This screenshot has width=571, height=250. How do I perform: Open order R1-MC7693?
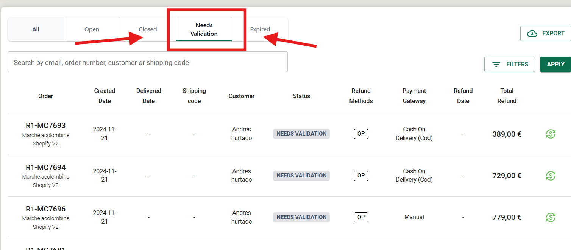pyautogui.click(x=45, y=125)
